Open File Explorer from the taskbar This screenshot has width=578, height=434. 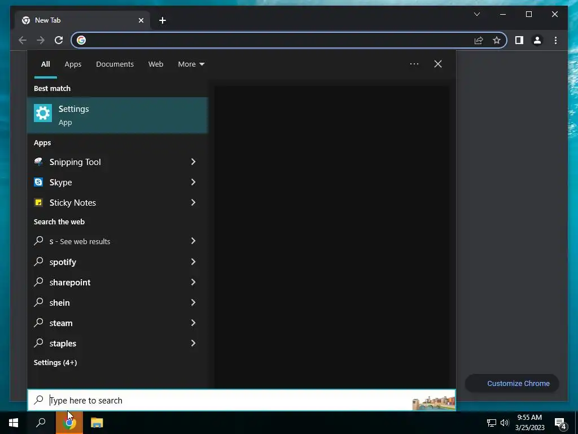coord(97,423)
